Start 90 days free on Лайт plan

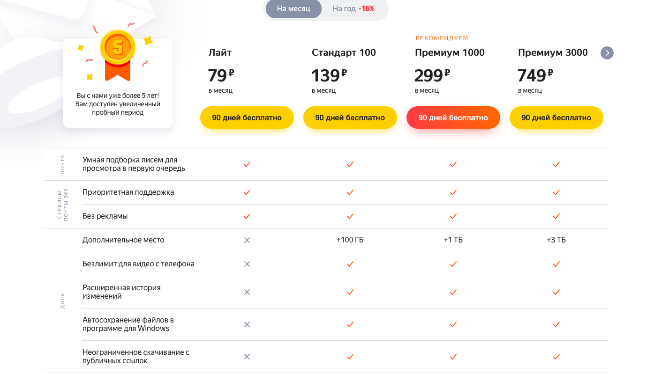coord(247,118)
